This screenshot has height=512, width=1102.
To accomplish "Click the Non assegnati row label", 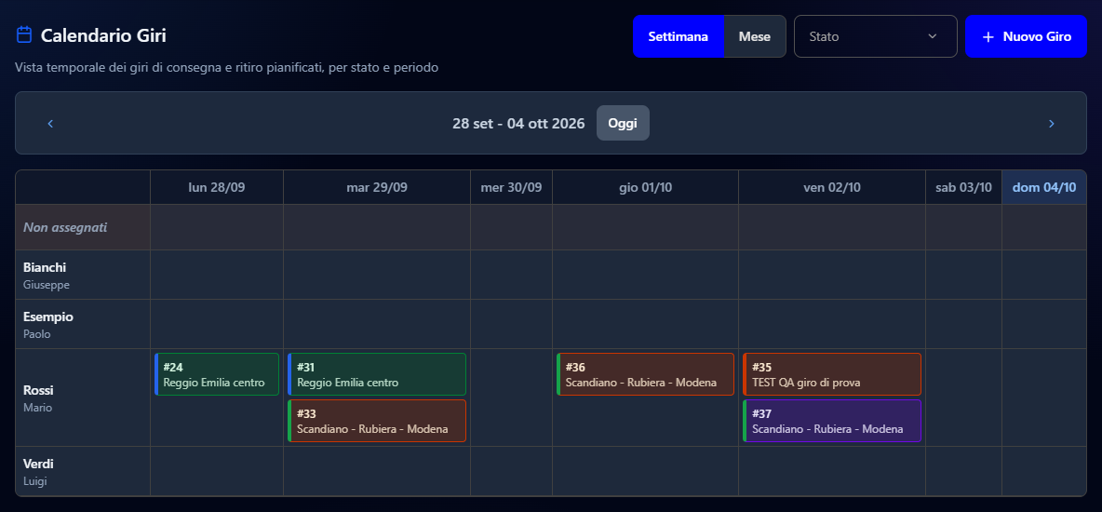I will point(83,227).
